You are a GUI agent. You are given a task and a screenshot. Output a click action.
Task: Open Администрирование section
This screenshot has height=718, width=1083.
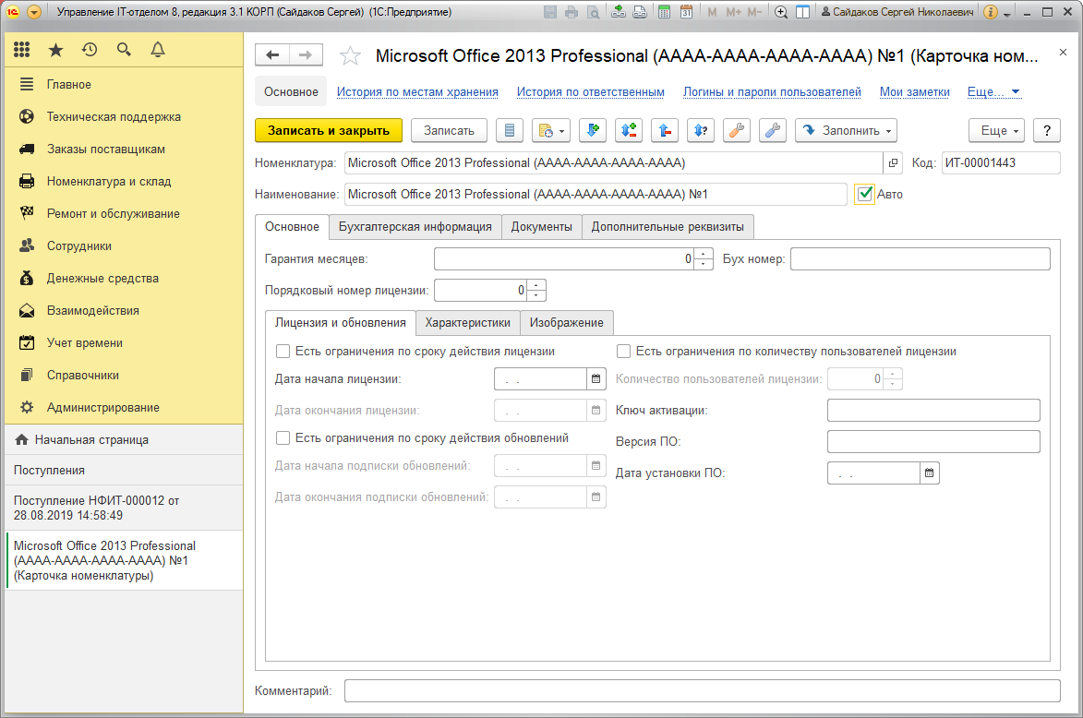point(124,407)
